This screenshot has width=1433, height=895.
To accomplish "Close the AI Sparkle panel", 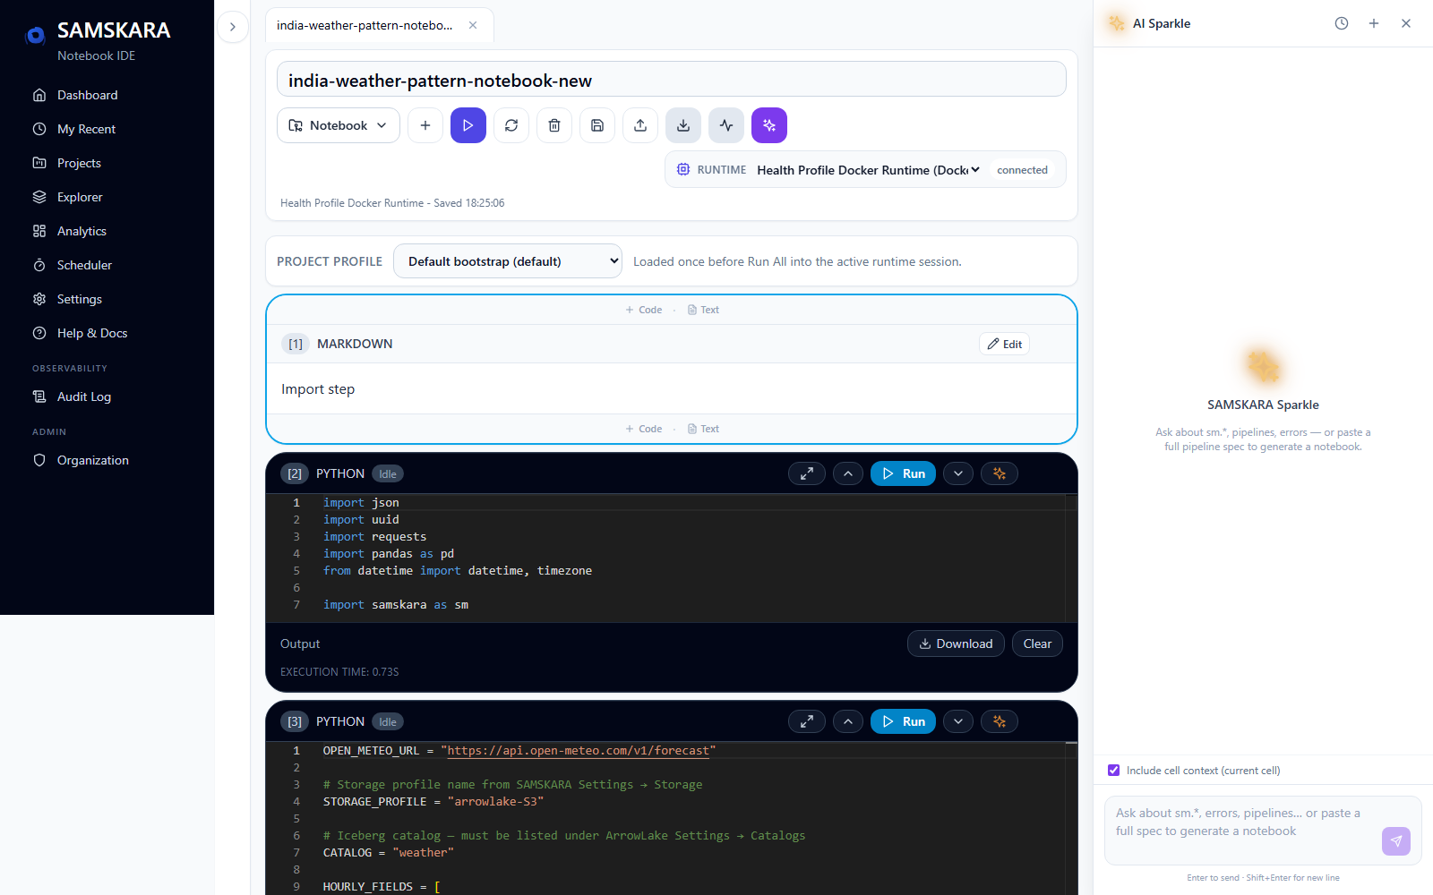I will coord(1406,23).
